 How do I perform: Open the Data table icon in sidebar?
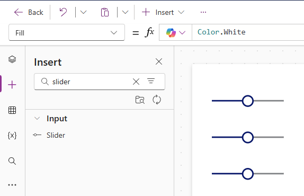pos(12,110)
